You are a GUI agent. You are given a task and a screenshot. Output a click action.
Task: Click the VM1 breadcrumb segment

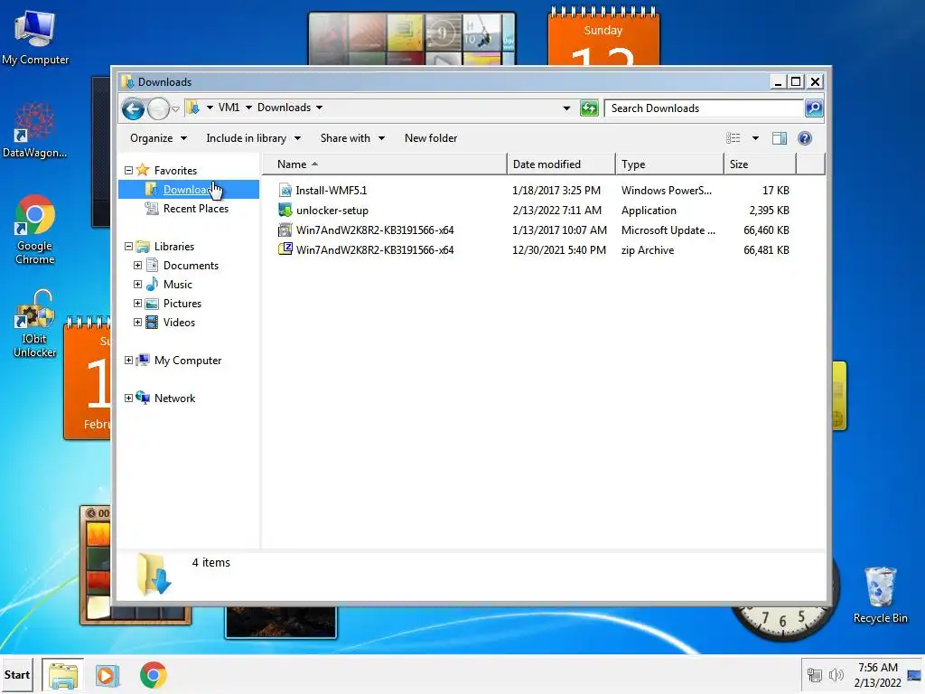[229, 108]
